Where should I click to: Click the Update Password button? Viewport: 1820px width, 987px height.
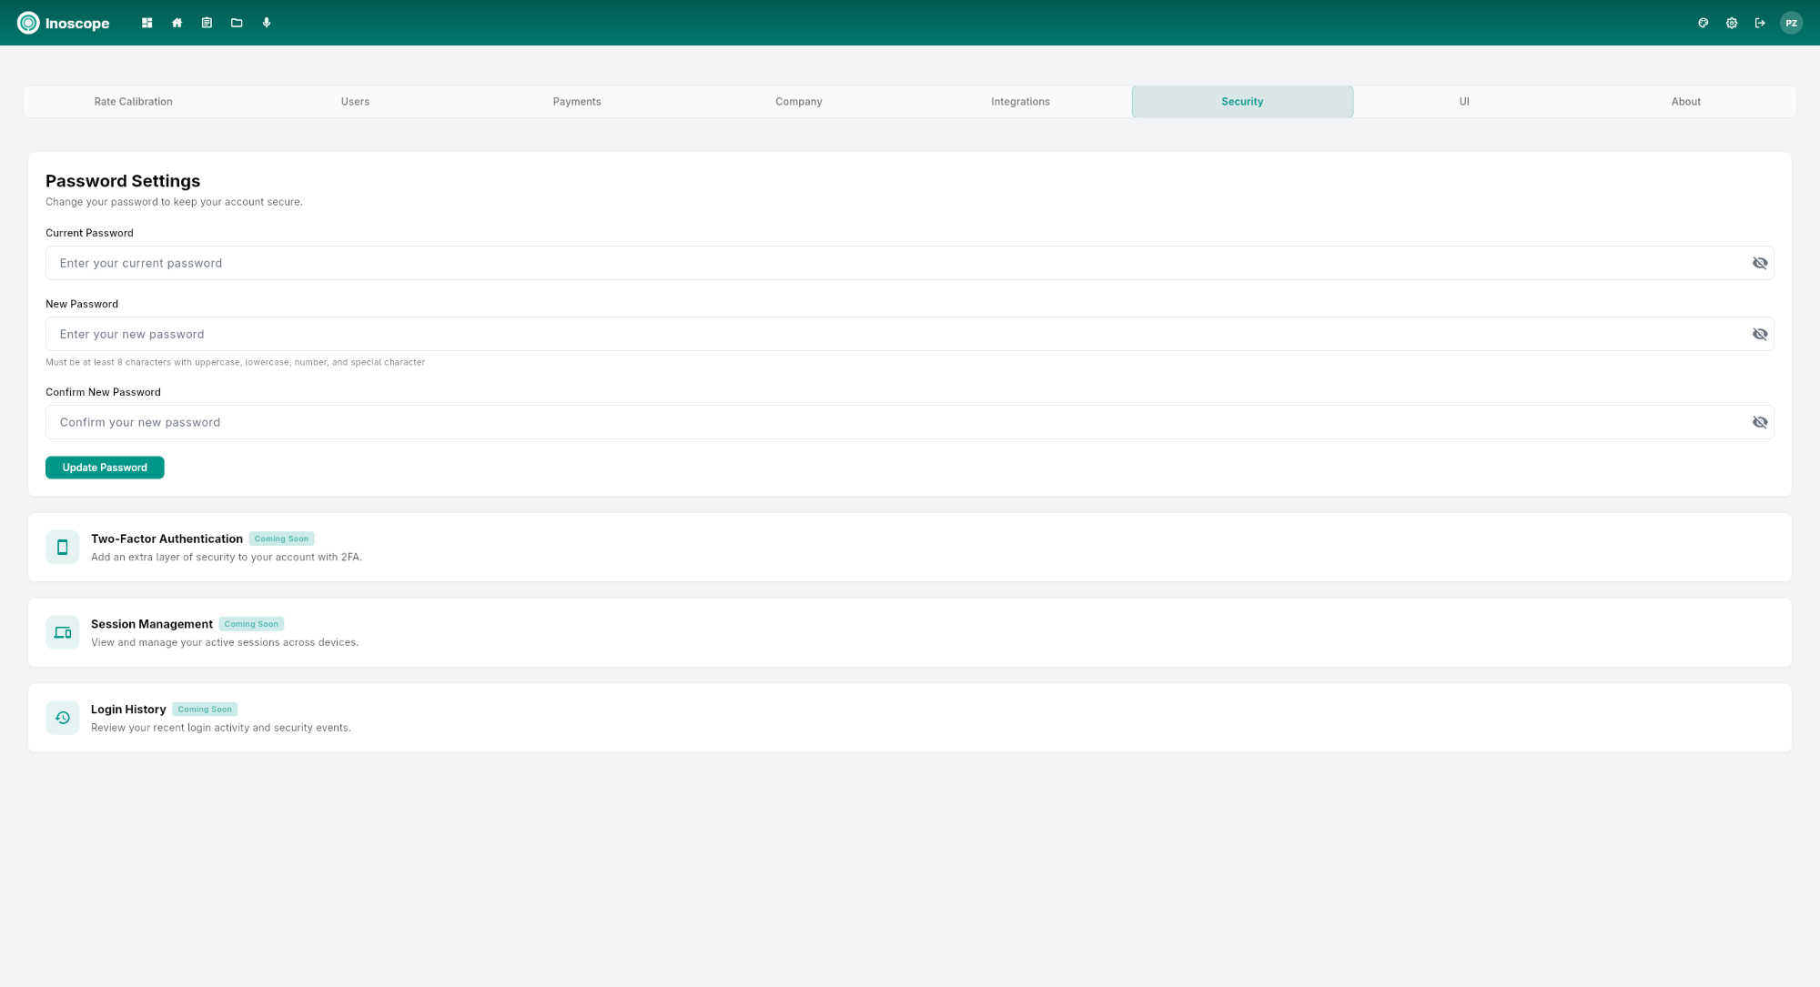click(104, 467)
